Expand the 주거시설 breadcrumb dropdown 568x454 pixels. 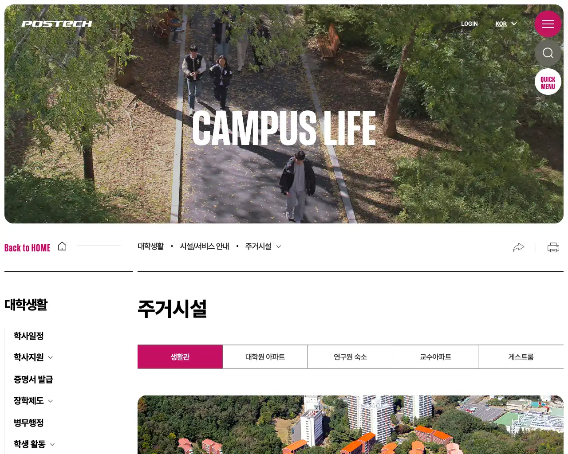(x=263, y=247)
